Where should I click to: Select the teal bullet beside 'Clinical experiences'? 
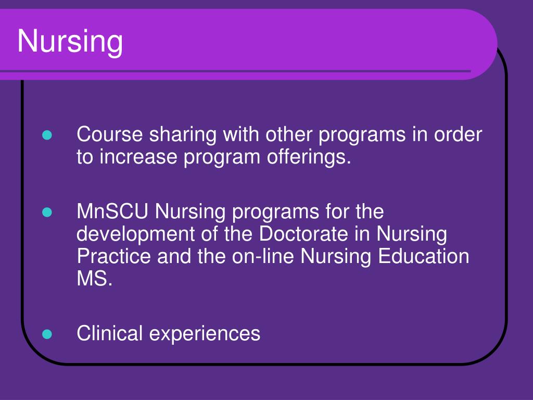coord(47,334)
